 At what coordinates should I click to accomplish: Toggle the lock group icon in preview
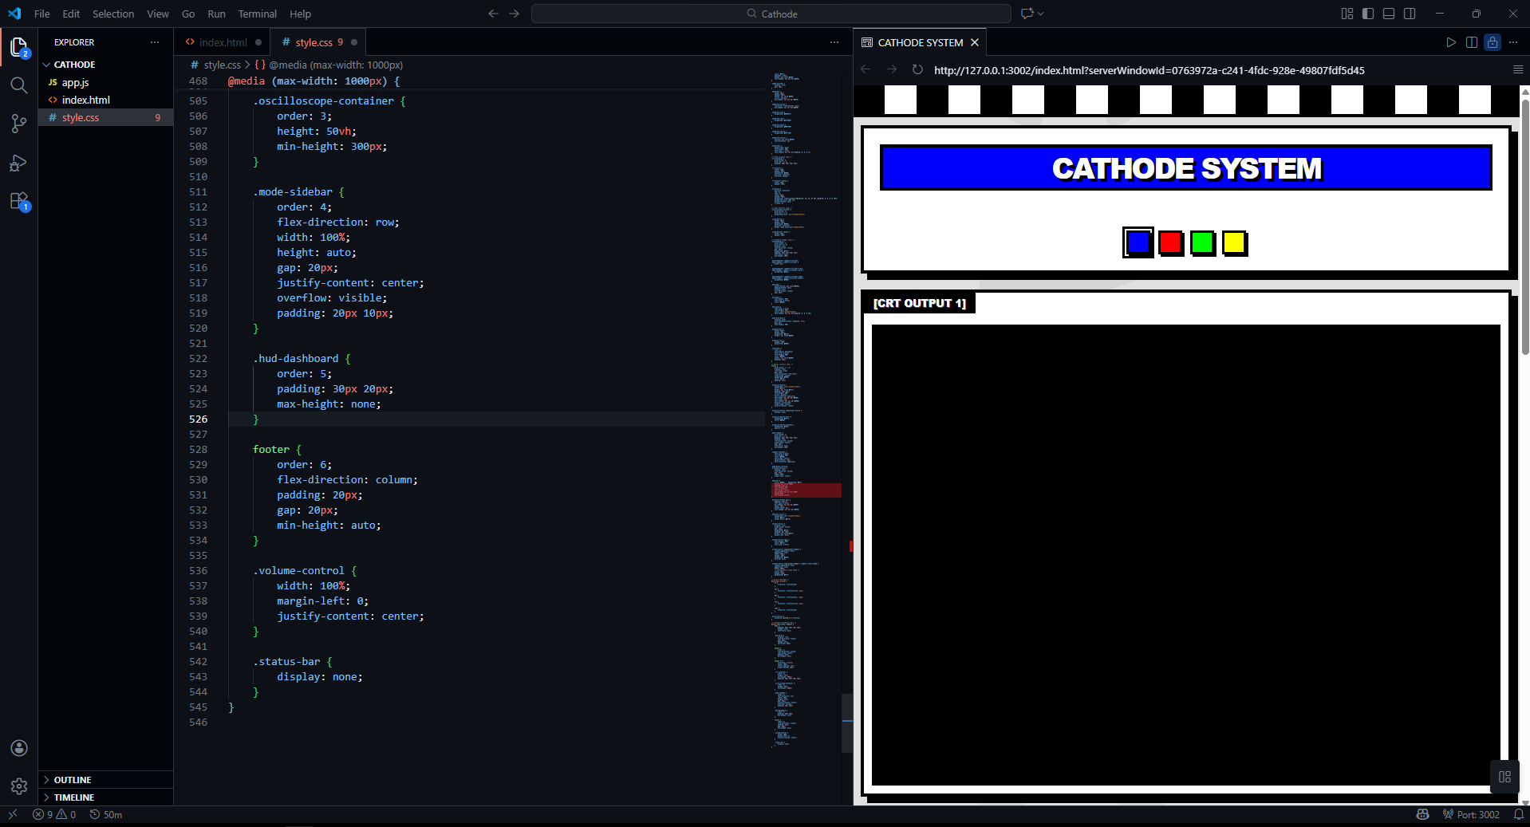tap(1493, 42)
